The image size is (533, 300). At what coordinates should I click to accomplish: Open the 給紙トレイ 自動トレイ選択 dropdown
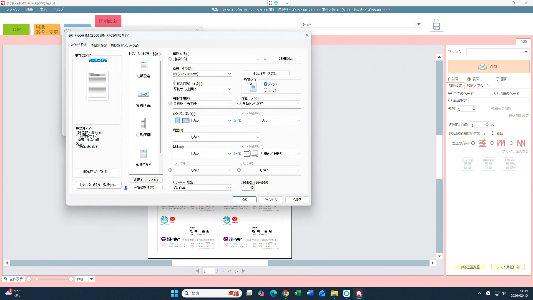pos(271,104)
